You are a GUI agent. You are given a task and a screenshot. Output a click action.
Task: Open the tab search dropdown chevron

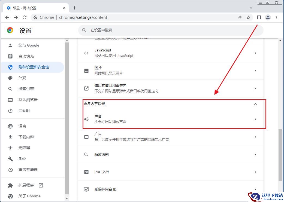(251, 8)
